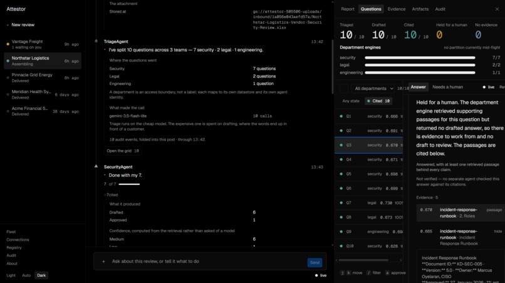This screenshot has height=283, width=505.
Task: Click the live indicator below chat box
Action: [321, 276]
